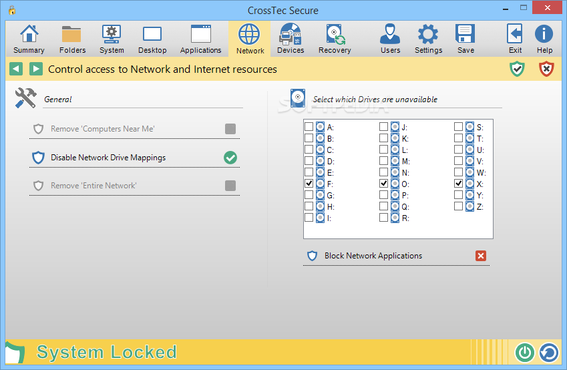Select the Q: drive label

click(405, 206)
